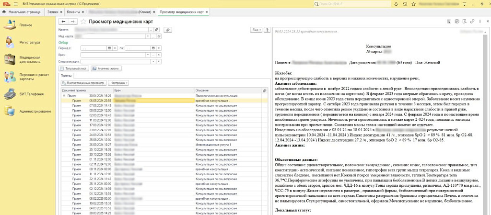Open the Мед. карта record with the open-form icon
The width and height of the screenshot is (491, 215).
159,36
